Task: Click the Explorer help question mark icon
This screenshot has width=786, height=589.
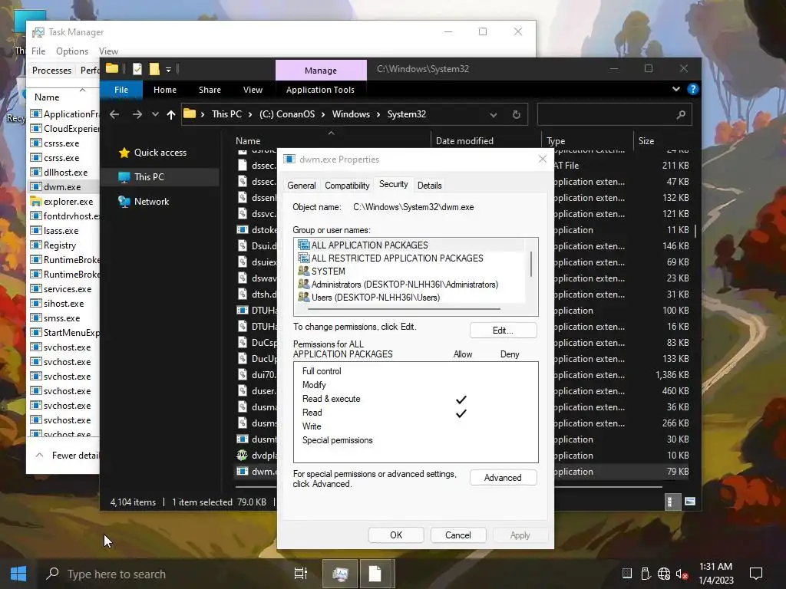Action: click(693, 89)
